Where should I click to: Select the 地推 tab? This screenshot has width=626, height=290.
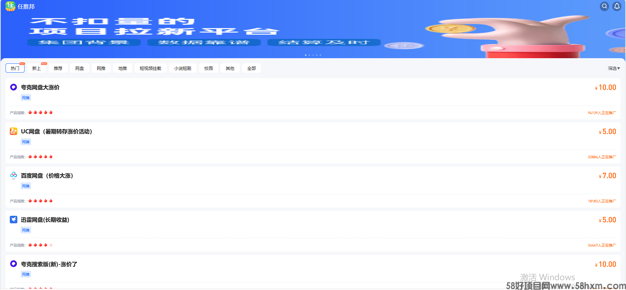(123, 68)
